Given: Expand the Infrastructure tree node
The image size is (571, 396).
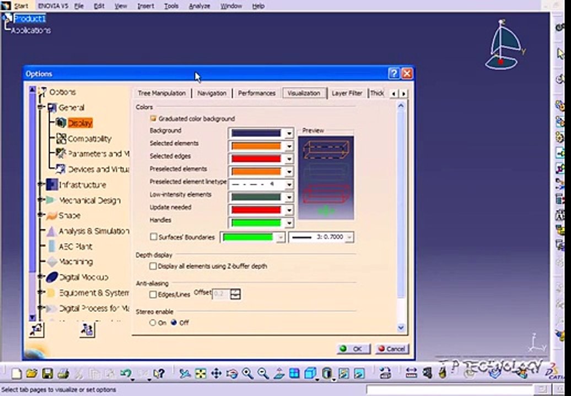Looking at the screenshot, I should [40, 185].
